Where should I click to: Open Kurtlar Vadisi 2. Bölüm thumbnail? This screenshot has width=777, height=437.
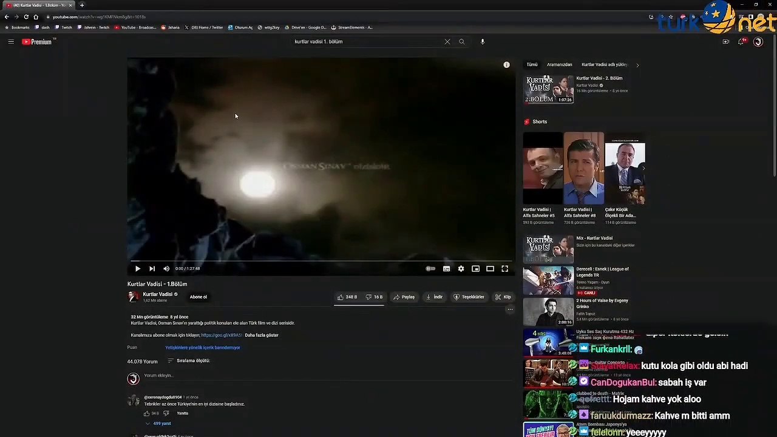[548, 89]
